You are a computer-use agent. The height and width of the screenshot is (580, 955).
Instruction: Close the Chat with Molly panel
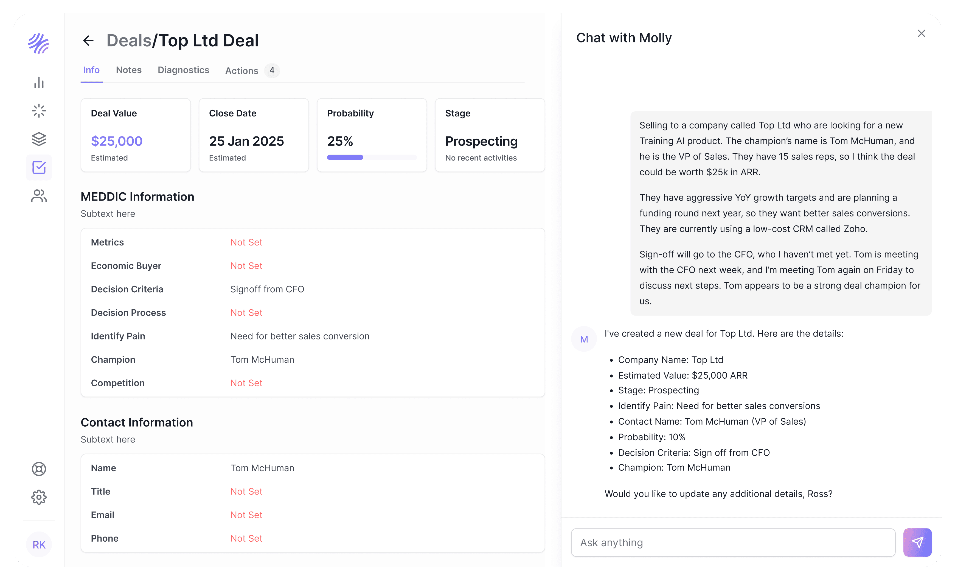[x=921, y=34]
